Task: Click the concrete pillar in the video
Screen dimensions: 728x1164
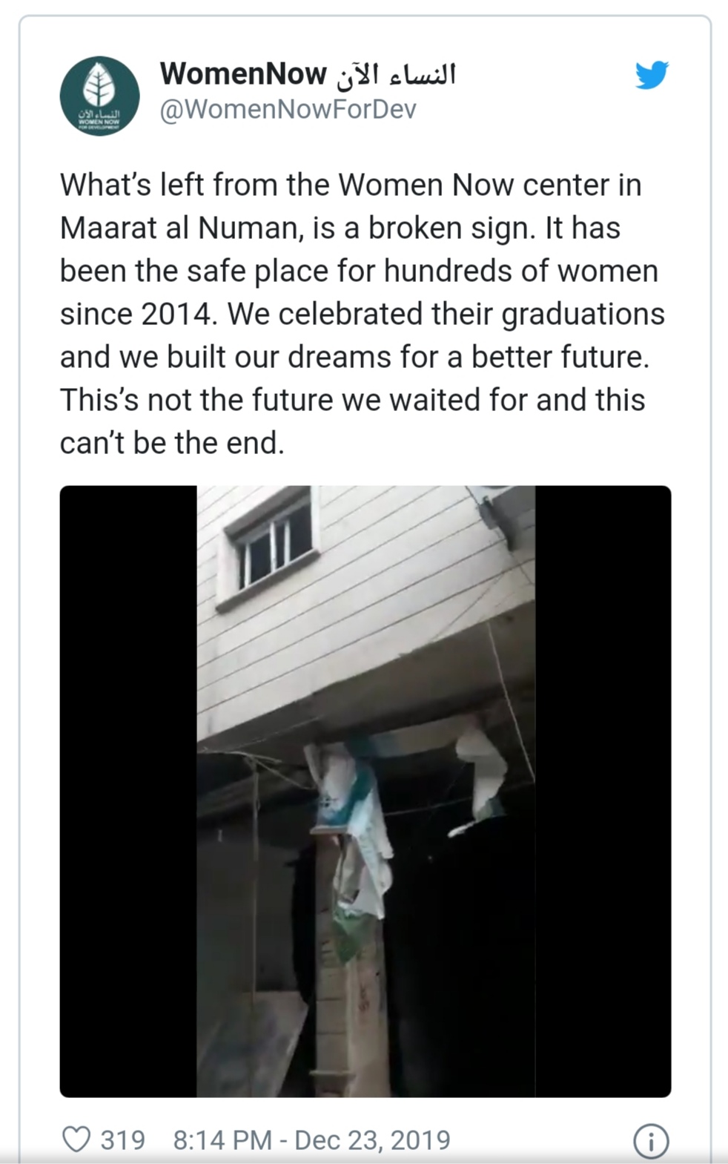Action: (348, 964)
